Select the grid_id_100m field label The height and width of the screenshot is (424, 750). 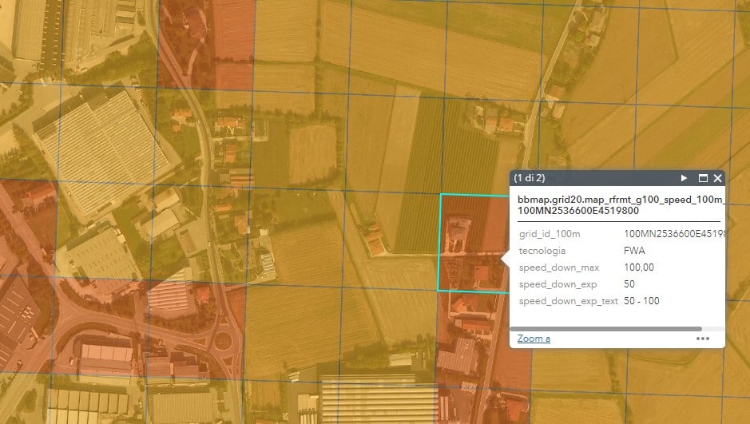[550, 234]
